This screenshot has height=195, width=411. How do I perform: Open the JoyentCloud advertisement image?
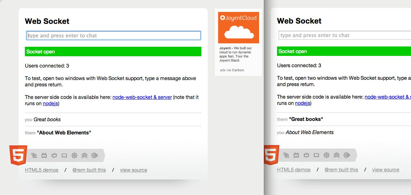pyautogui.click(x=238, y=28)
